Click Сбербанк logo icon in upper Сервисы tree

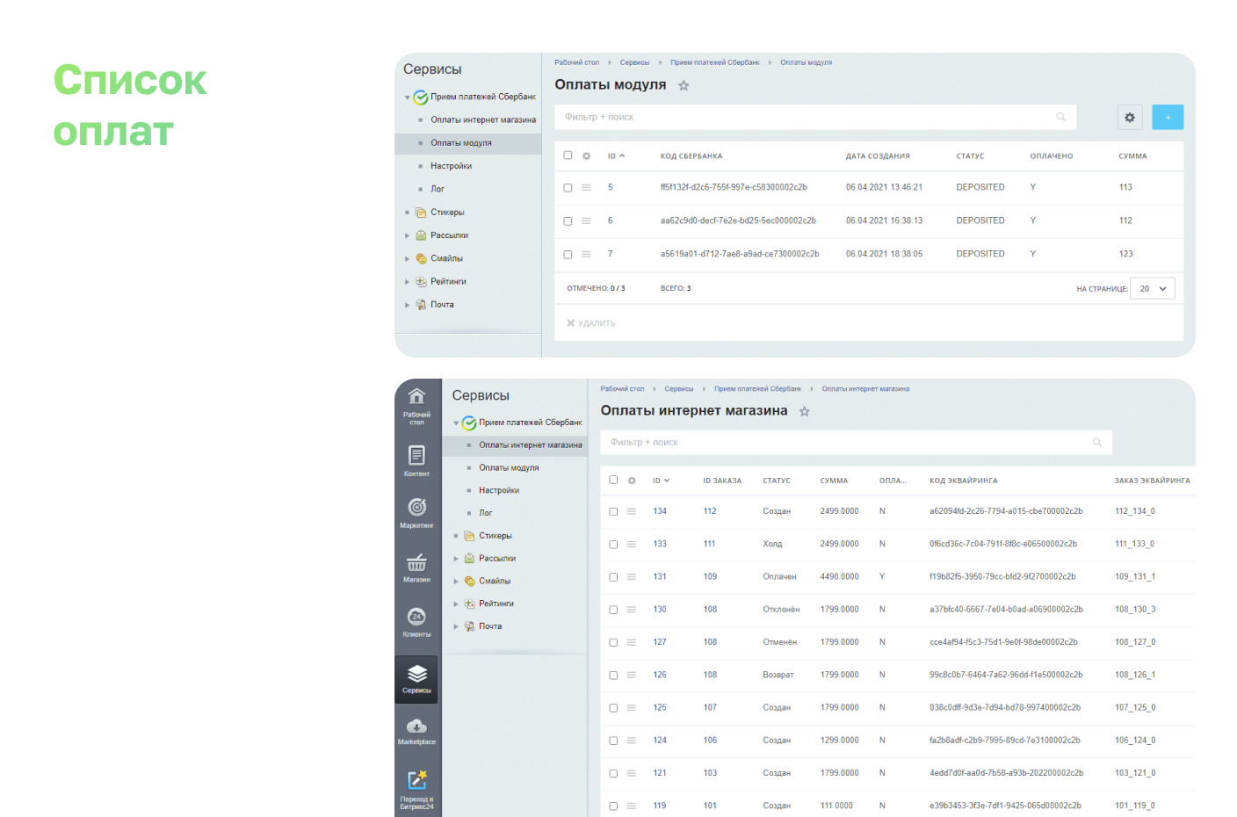pos(421,98)
